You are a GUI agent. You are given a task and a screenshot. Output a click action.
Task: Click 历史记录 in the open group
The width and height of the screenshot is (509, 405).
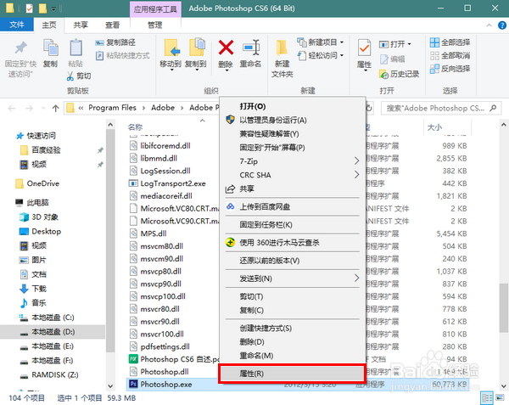pyautogui.click(x=400, y=75)
